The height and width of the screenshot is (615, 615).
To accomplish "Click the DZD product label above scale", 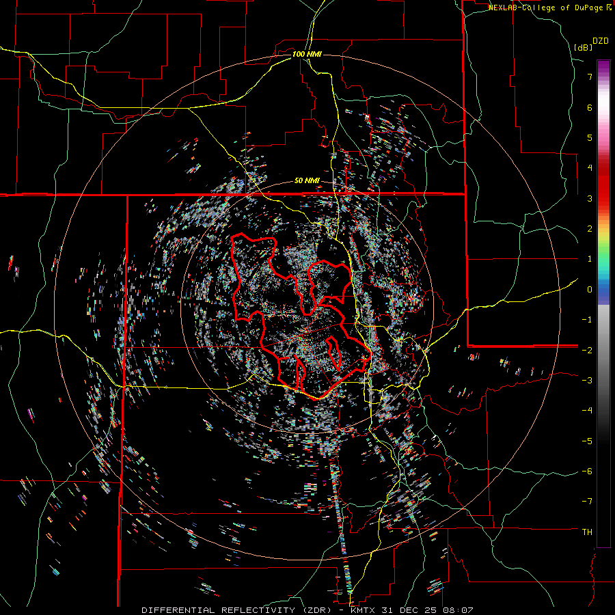I will [x=601, y=41].
